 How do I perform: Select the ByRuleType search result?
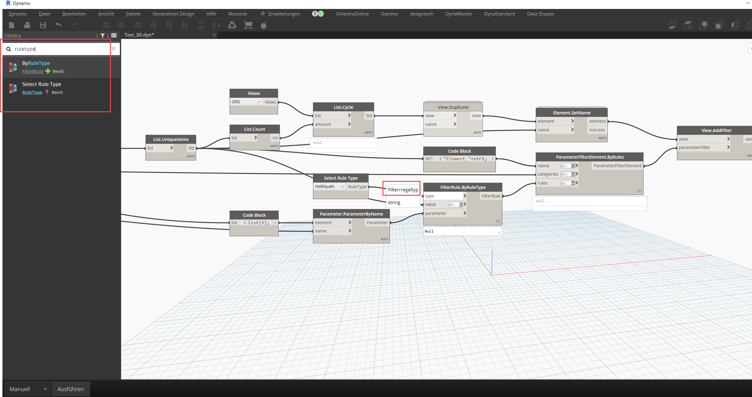pyautogui.click(x=36, y=63)
